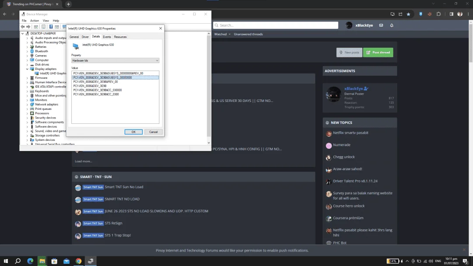
Task: Open the File menu in Device Manager
Action: pos(24,21)
